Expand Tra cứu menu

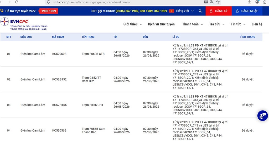click(x=217, y=24)
